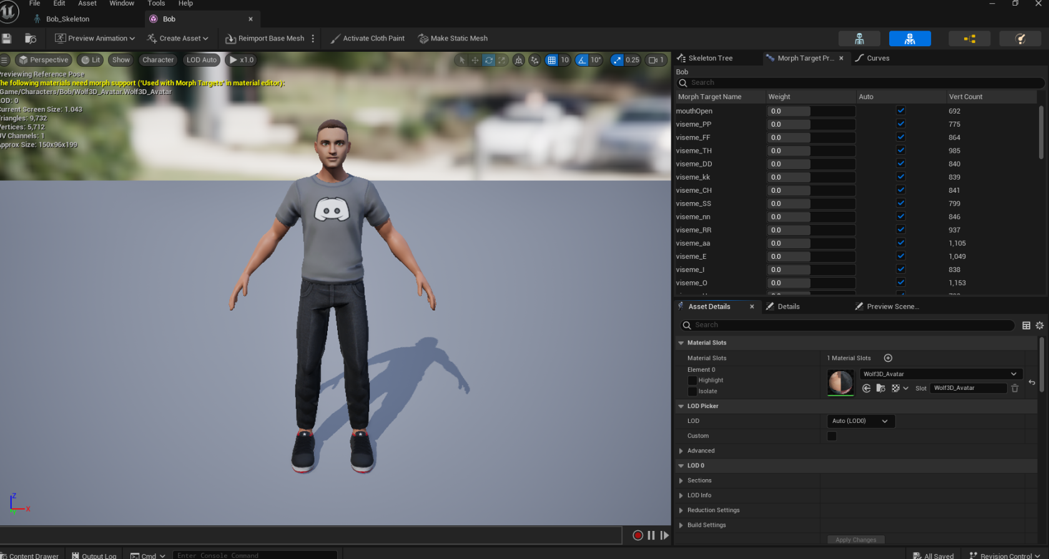Open the viewport hamburger options menu
Viewport: 1049px width, 559px height.
click(4, 60)
